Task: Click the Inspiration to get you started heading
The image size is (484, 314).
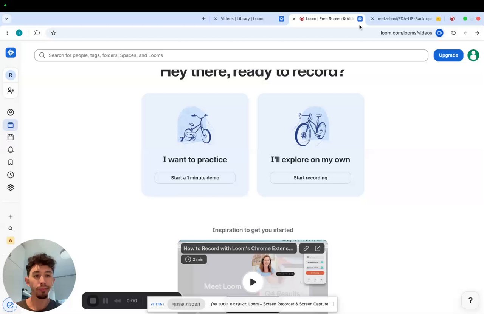Action: click(253, 230)
